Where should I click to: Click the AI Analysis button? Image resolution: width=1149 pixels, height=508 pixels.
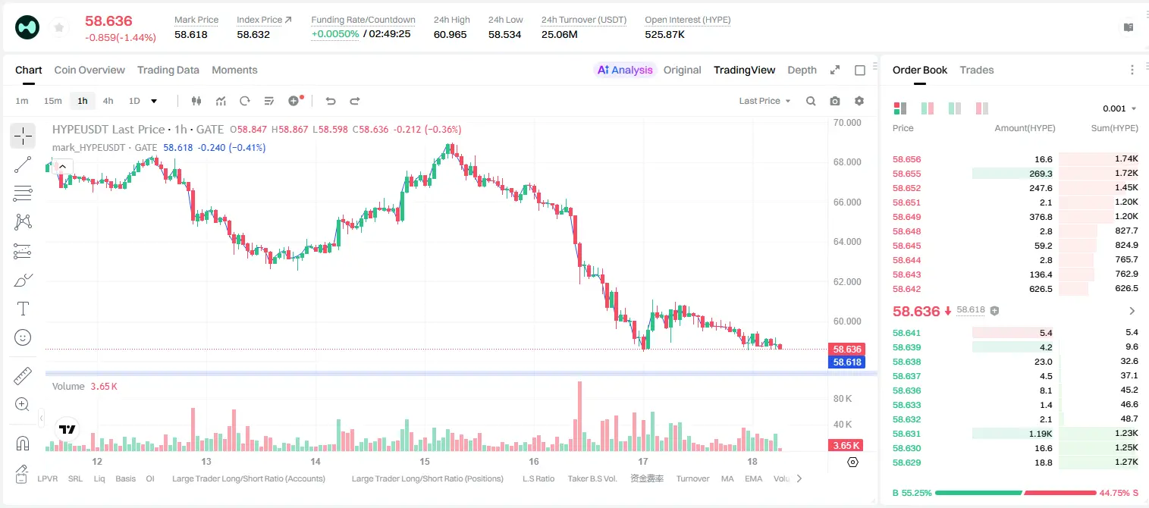click(x=624, y=70)
